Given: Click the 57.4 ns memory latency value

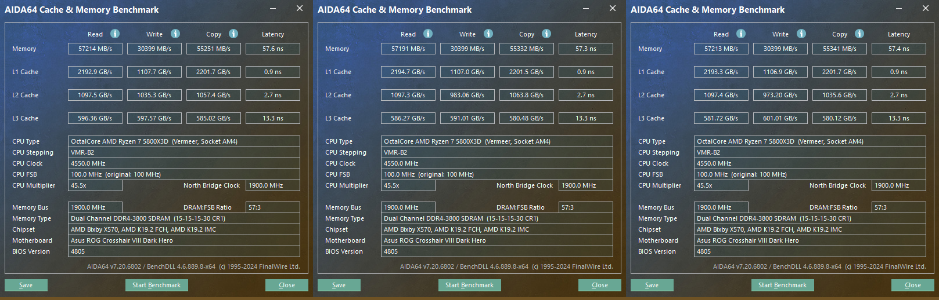Looking at the screenshot, I should (x=899, y=49).
